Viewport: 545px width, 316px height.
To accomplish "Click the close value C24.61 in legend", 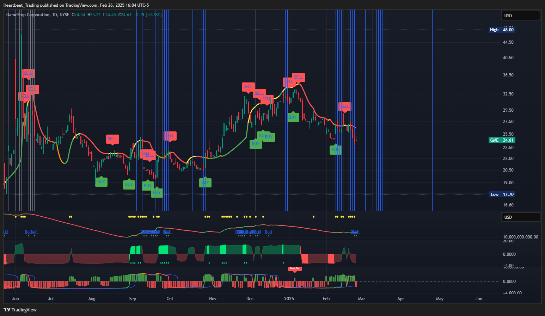I will click(x=125, y=15).
